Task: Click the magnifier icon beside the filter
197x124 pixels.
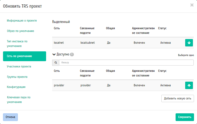Action: (56, 63)
